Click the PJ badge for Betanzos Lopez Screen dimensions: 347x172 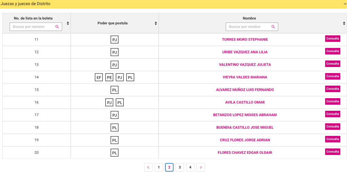point(115,115)
